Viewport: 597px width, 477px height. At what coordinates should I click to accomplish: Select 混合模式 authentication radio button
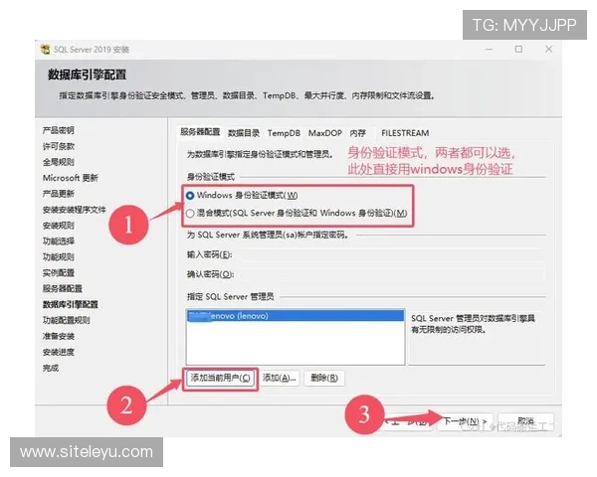pos(190,214)
